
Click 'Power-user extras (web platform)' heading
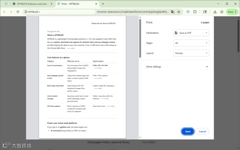(x=62, y=123)
